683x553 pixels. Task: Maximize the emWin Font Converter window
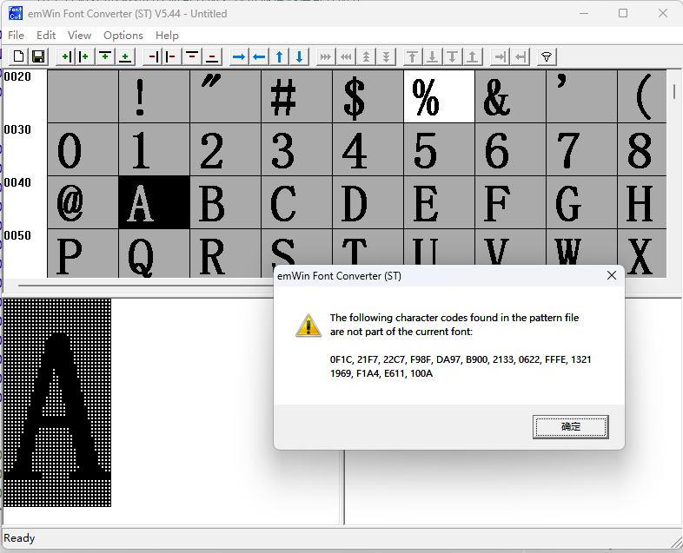click(x=623, y=13)
